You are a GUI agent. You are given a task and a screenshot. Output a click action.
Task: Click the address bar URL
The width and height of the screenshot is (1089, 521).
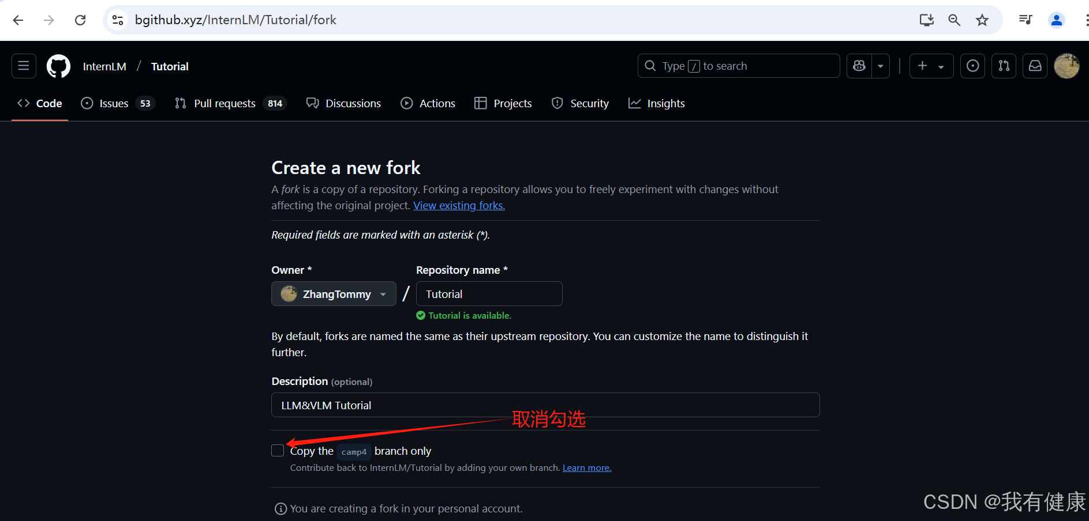coord(235,20)
